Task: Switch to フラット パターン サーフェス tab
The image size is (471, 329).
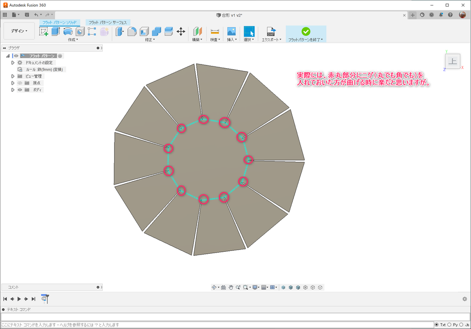Action: pos(107,23)
